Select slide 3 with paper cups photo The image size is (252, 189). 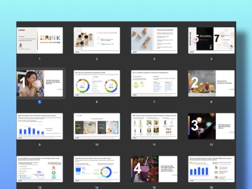pos(154,40)
